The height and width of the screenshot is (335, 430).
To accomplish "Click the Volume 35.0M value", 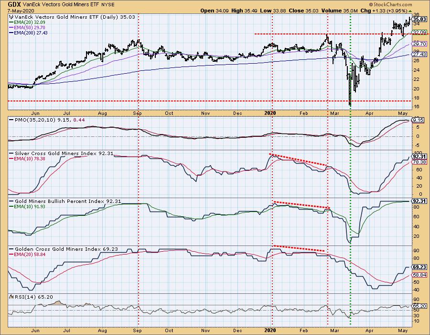I will tap(340, 11).
